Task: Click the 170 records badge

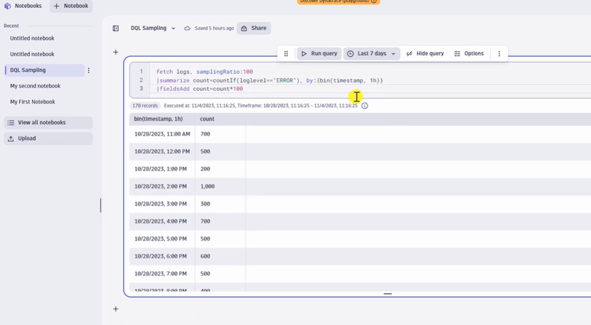Action: tap(145, 106)
